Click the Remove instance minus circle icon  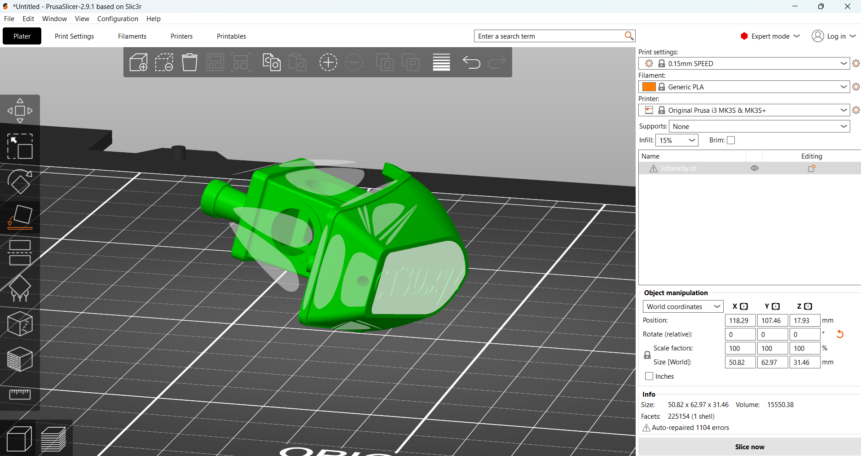pos(354,62)
